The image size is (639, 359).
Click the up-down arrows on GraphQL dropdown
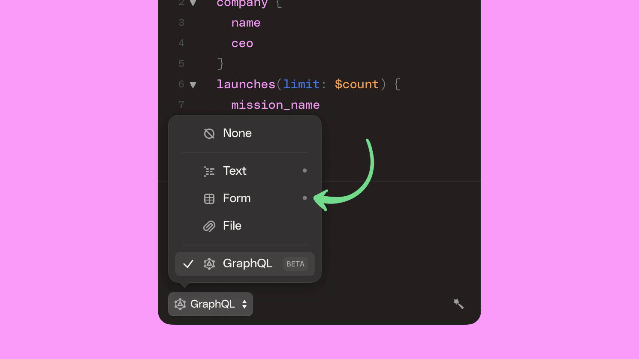coord(244,304)
